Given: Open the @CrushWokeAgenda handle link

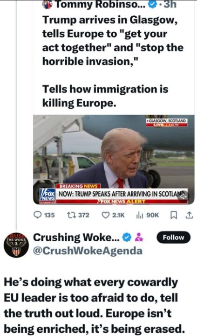Looking at the screenshot, I should click(88, 251).
